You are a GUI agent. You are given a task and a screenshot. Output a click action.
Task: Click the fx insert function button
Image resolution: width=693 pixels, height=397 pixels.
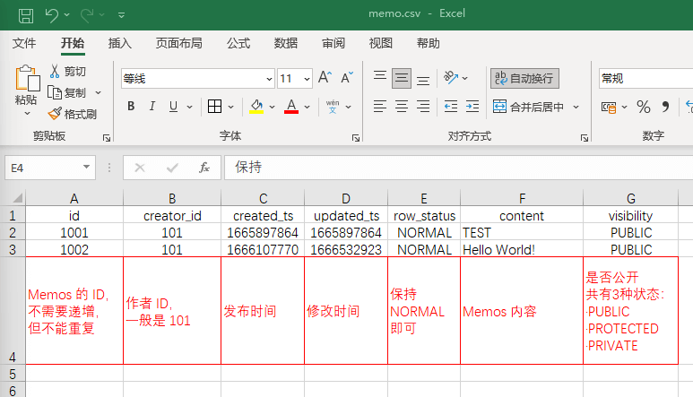point(204,168)
